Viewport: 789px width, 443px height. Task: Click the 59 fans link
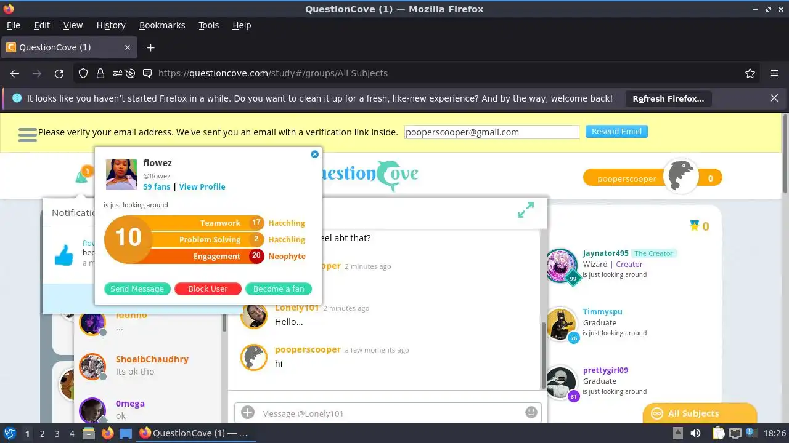pyautogui.click(x=157, y=186)
